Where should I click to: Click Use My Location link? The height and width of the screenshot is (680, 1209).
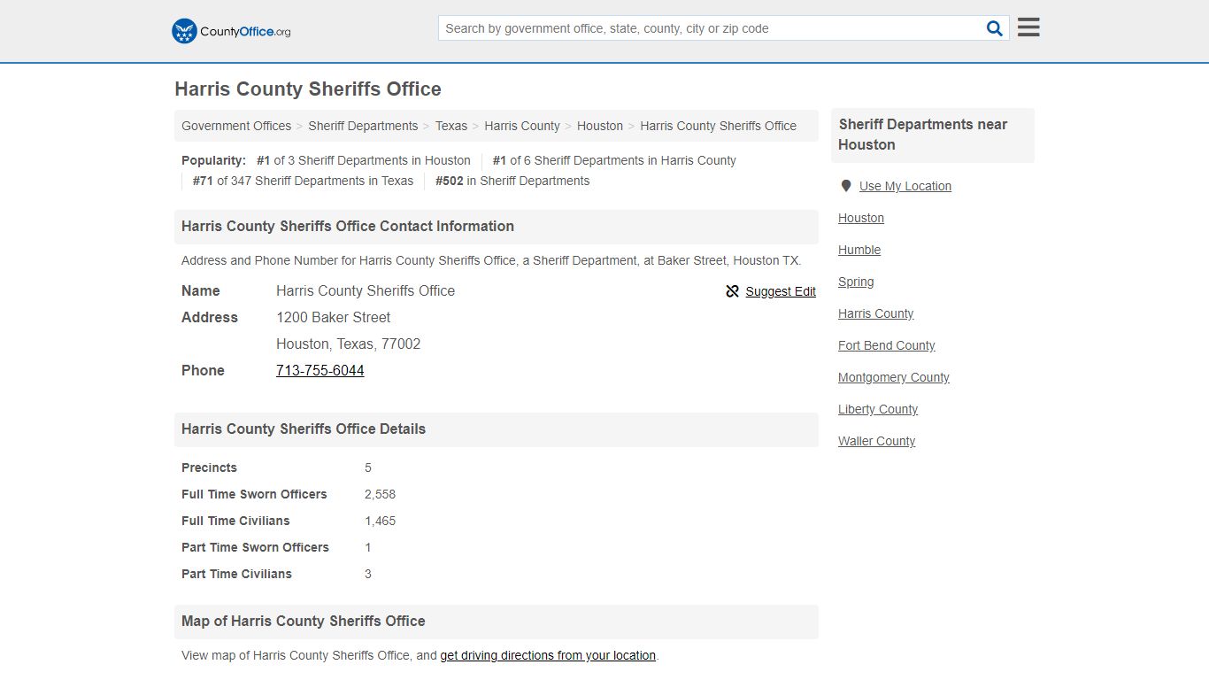click(905, 186)
